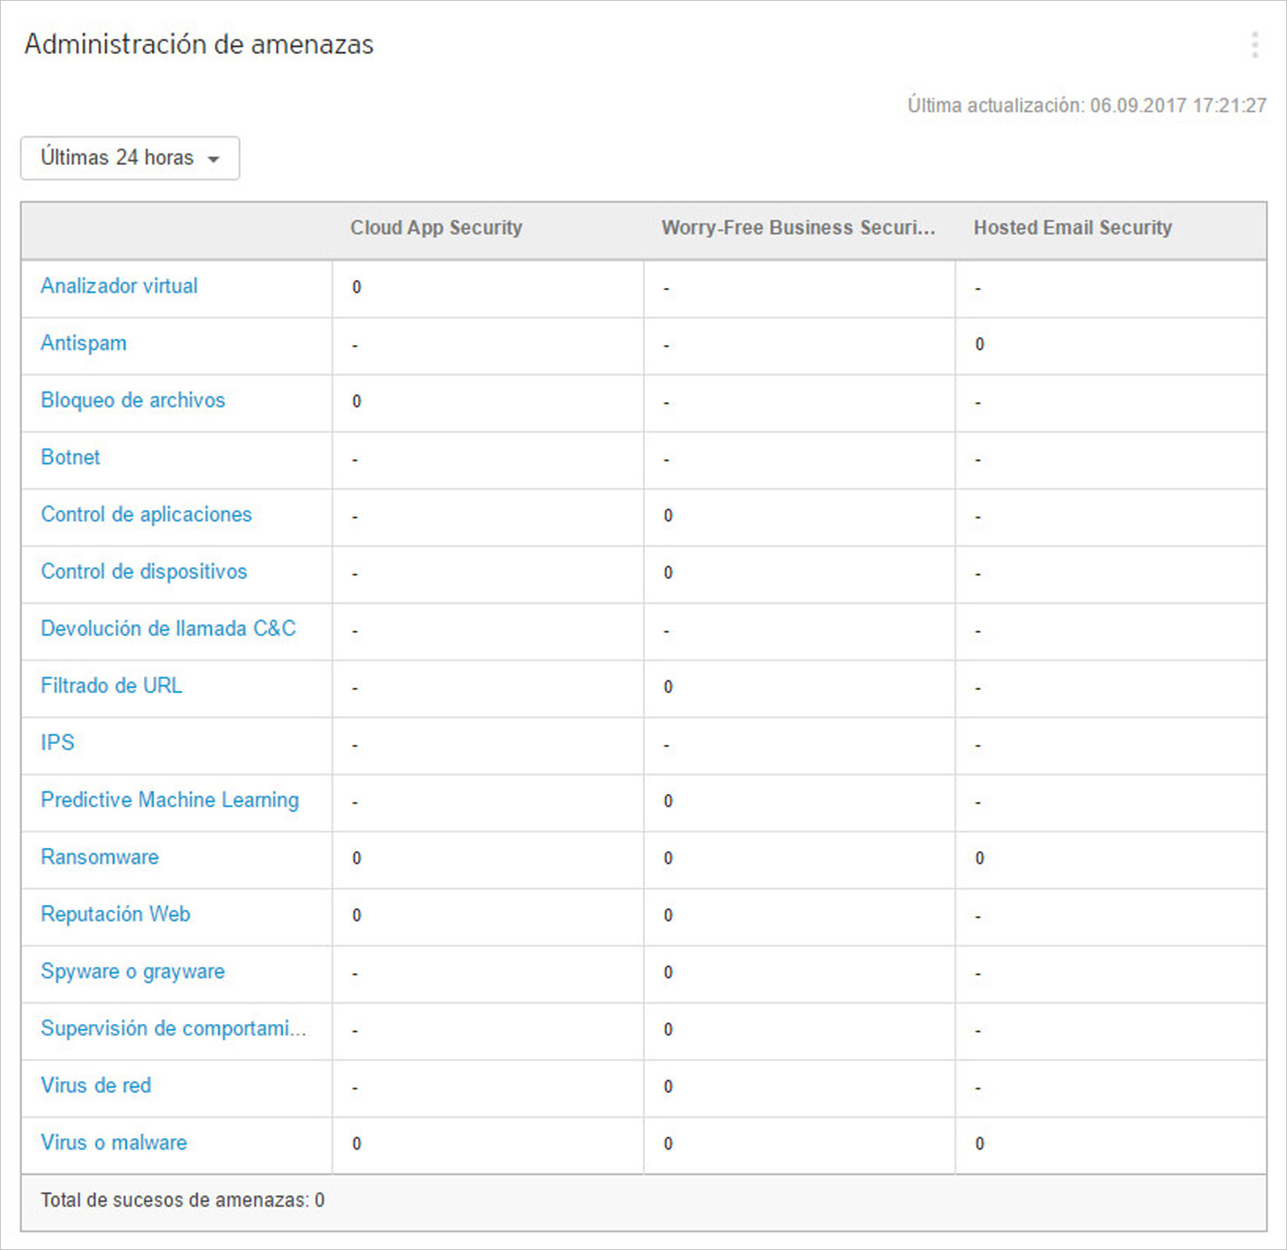Viewport: 1287px width, 1250px height.
Task: Click Supervisión de comportamiento link
Action: coord(173,1029)
